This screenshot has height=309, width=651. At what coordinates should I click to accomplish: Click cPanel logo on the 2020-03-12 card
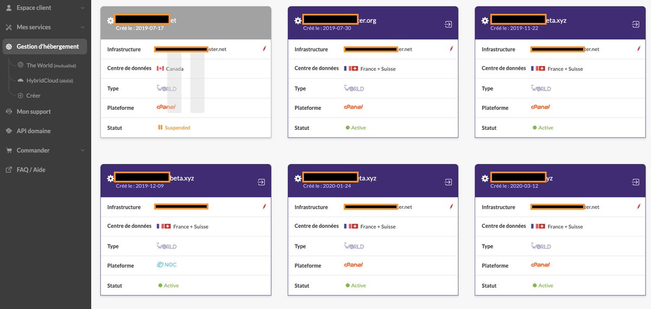540,265
